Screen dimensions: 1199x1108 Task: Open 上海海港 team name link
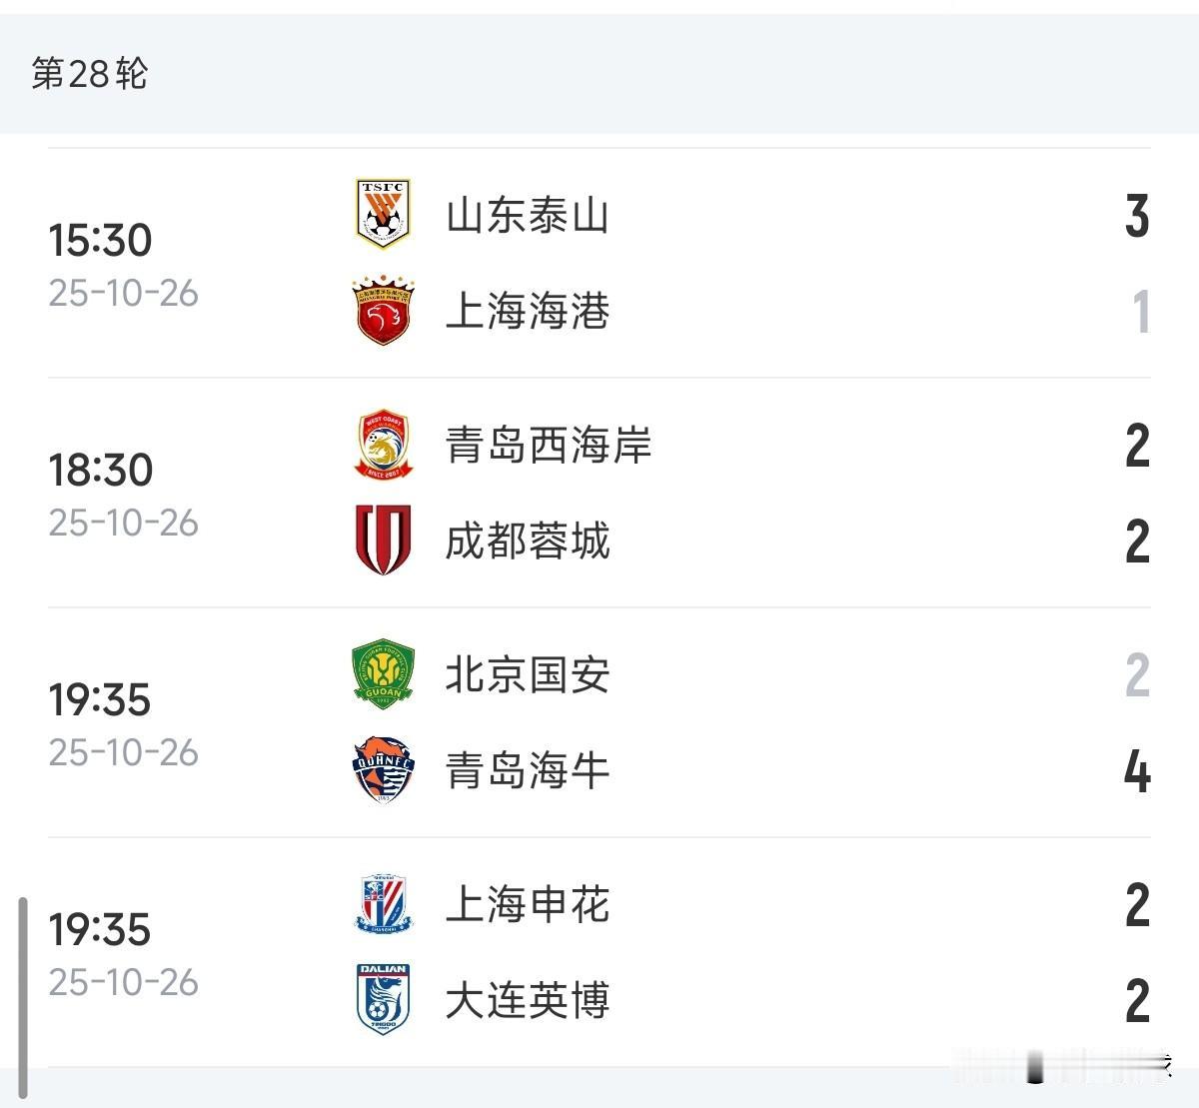click(x=528, y=311)
